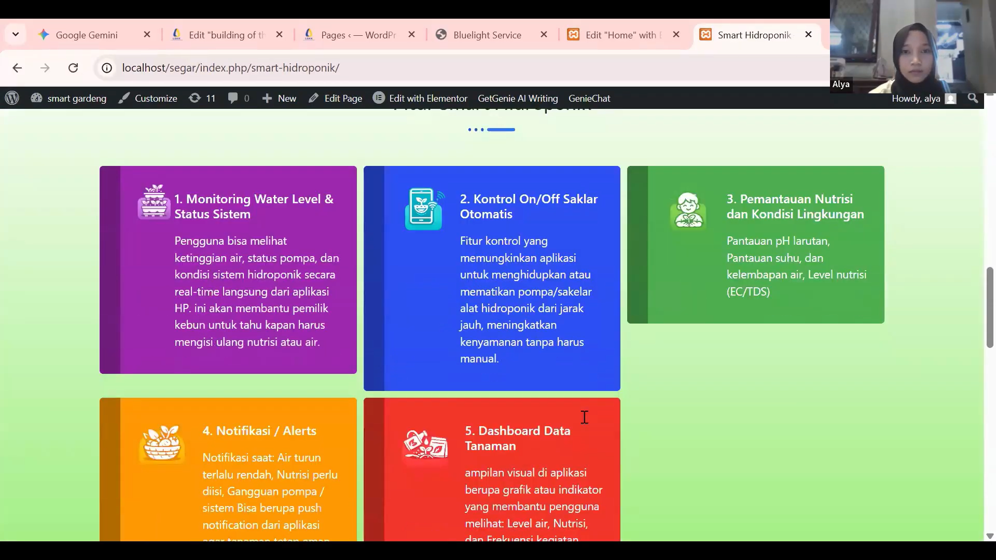996x560 pixels.
Task: Click the page vertical scrollbar thumb
Action: click(990, 307)
